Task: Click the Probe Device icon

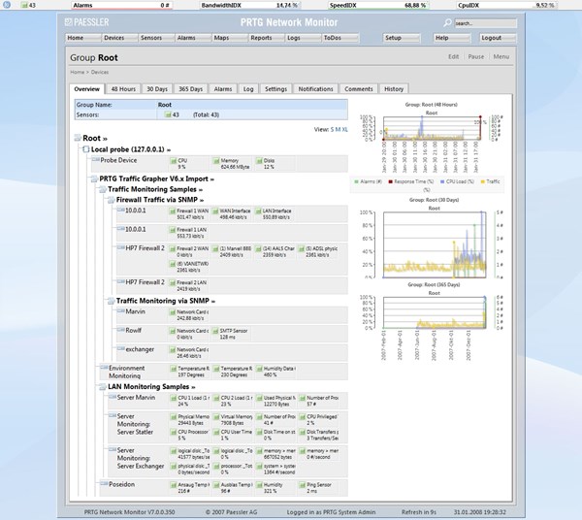Action: click(x=97, y=161)
